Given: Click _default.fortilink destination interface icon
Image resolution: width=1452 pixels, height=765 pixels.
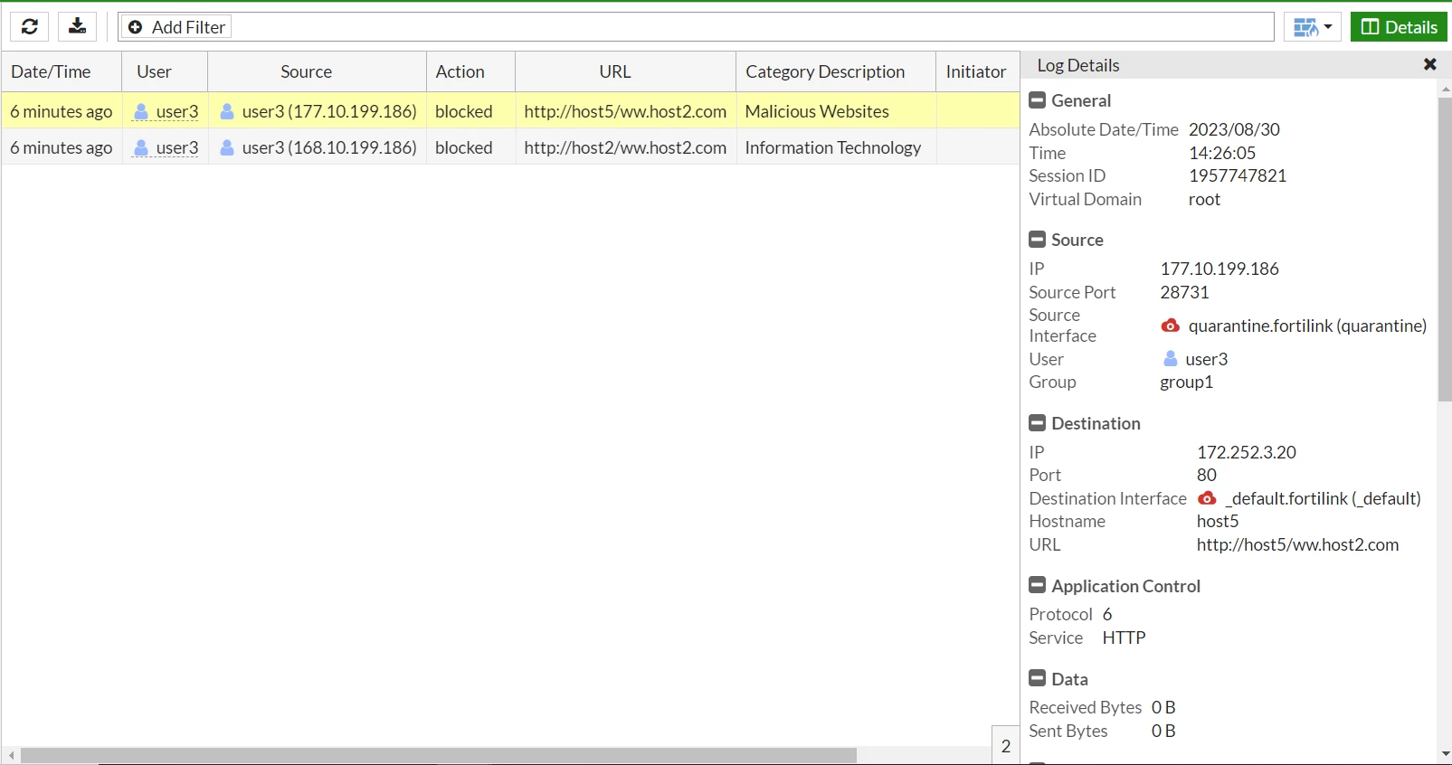Looking at the screenshot, I should pyautogui.click(x=1207, y=498).
